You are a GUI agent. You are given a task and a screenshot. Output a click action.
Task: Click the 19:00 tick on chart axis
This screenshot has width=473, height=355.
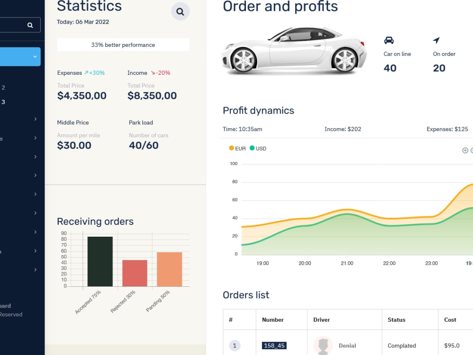pyautogui.click(x=263, y=263)
